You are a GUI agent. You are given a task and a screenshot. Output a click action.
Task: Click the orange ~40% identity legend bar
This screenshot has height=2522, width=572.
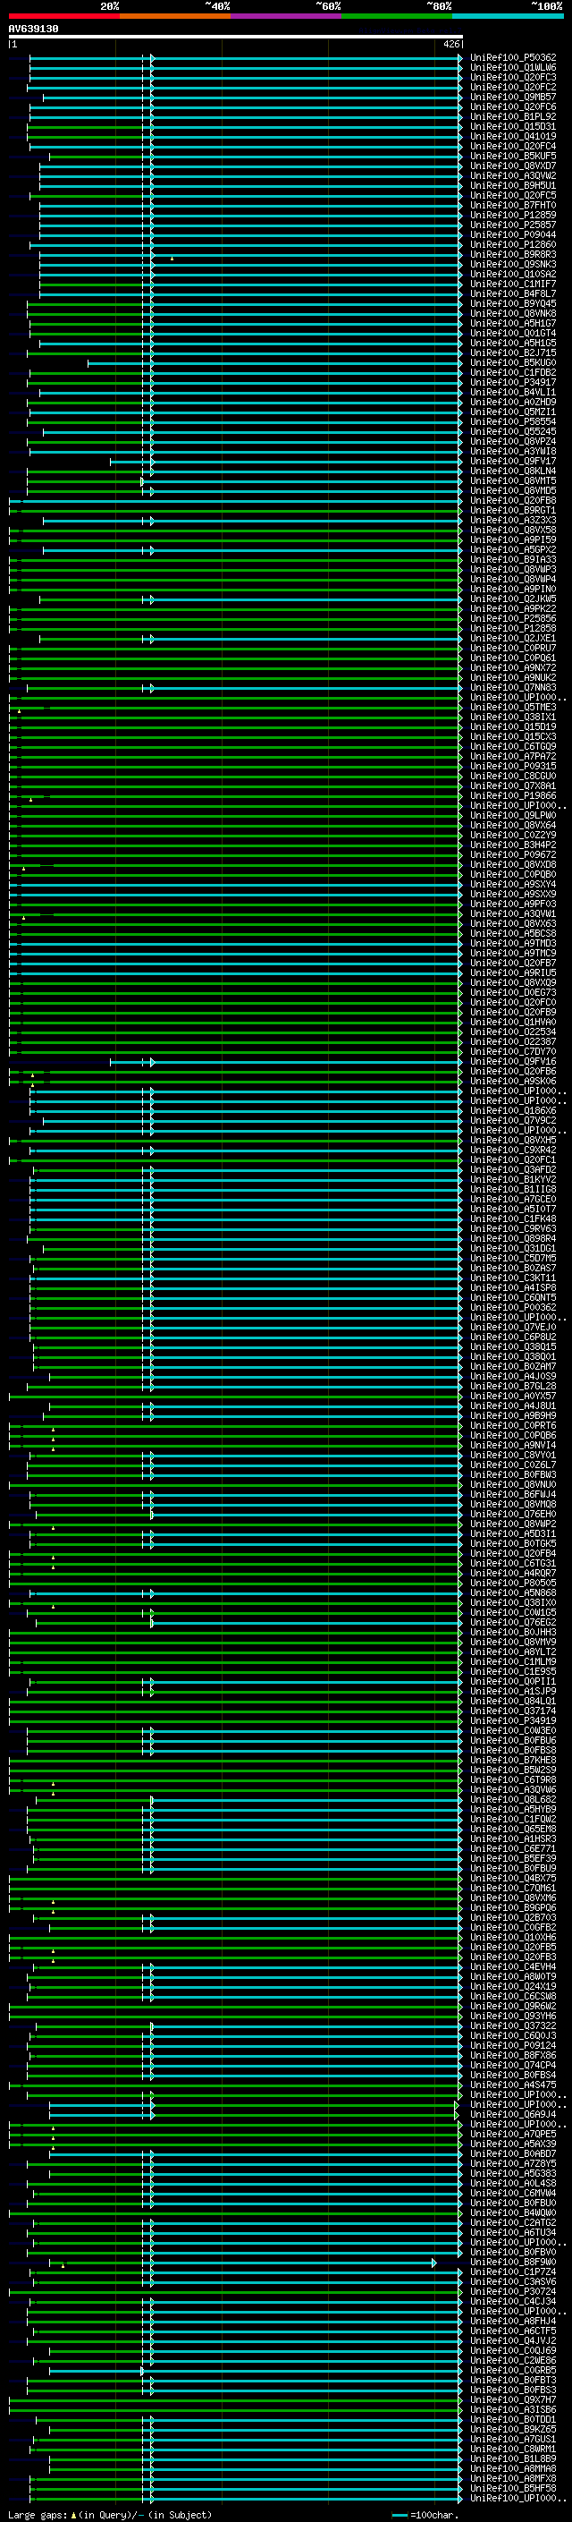pos(175,16)
